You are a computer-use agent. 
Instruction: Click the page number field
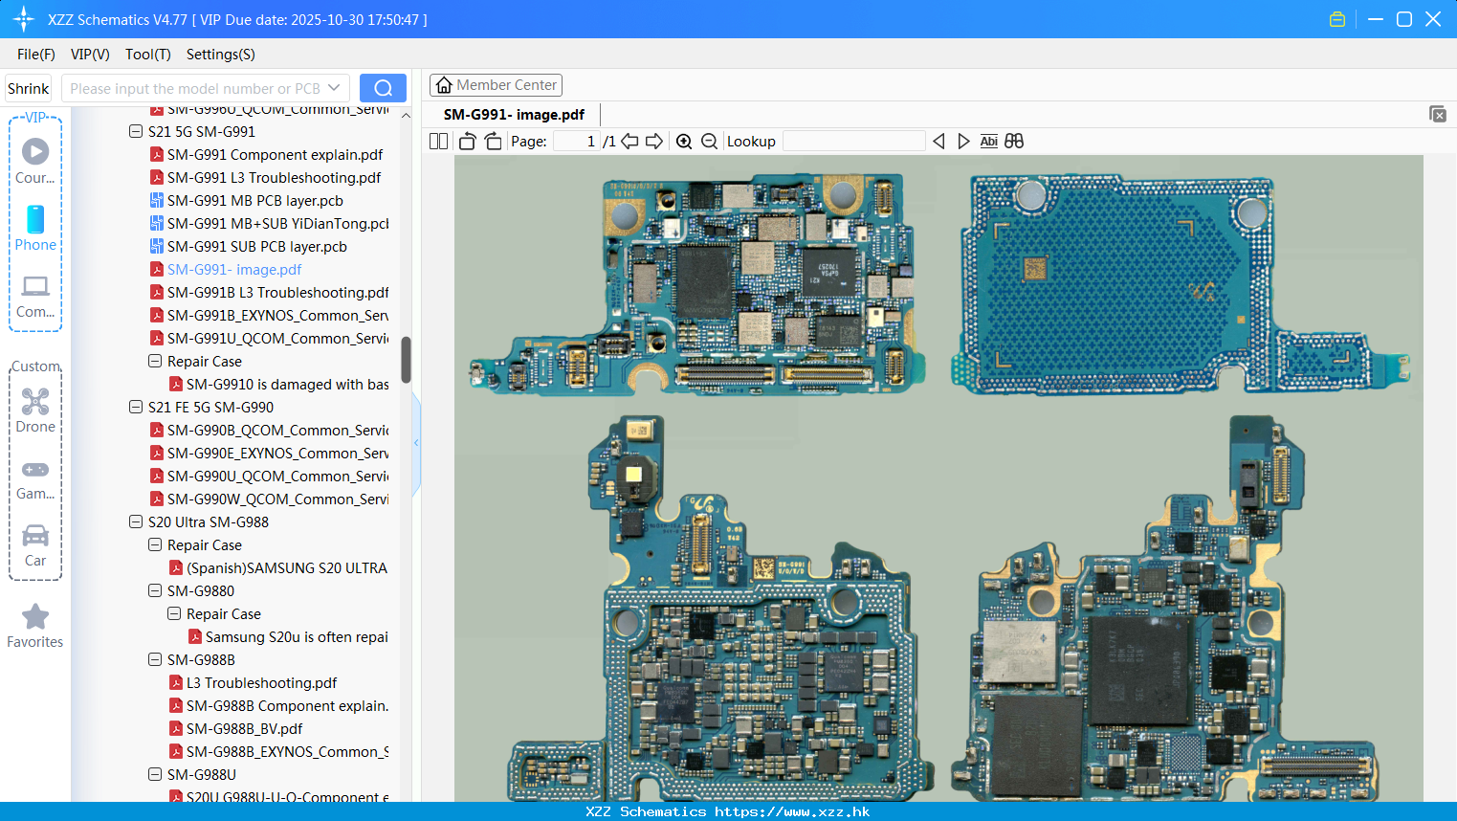tap(575, 142)
